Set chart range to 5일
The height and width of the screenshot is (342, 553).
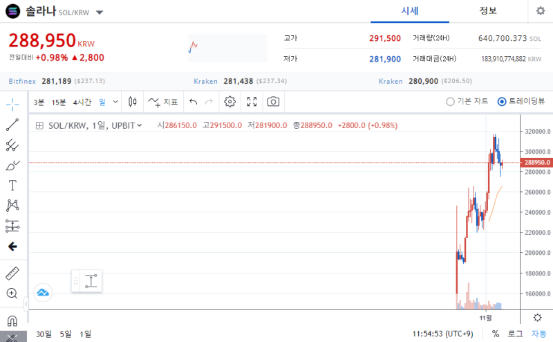pos(66,334)
